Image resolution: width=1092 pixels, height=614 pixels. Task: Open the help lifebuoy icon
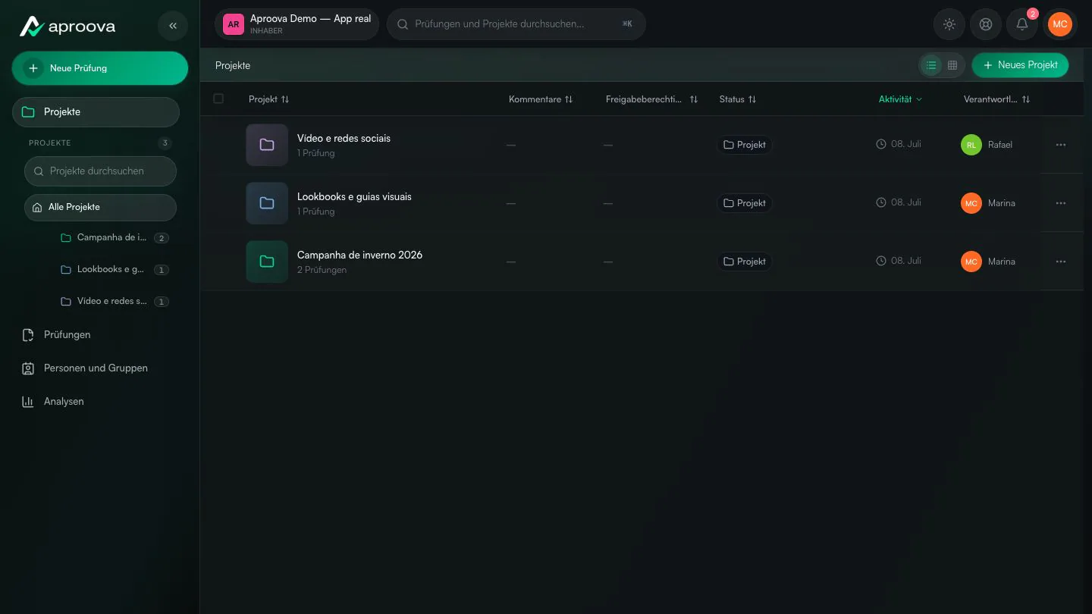986,24
